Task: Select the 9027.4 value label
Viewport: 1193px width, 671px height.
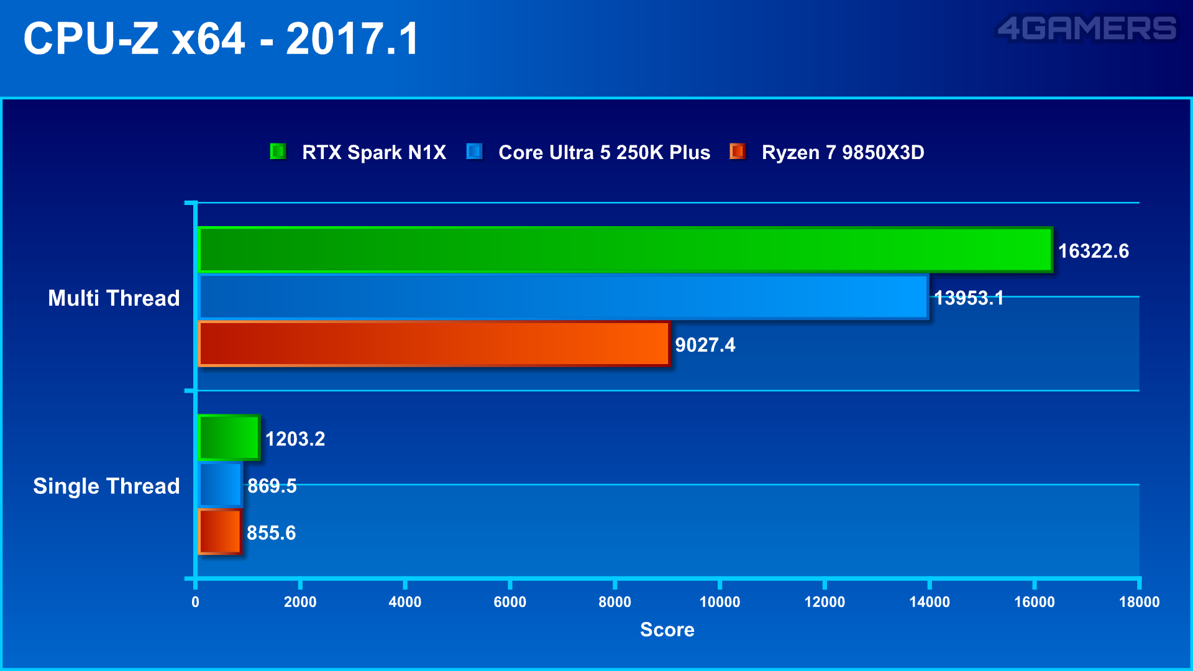Action: 705,345
